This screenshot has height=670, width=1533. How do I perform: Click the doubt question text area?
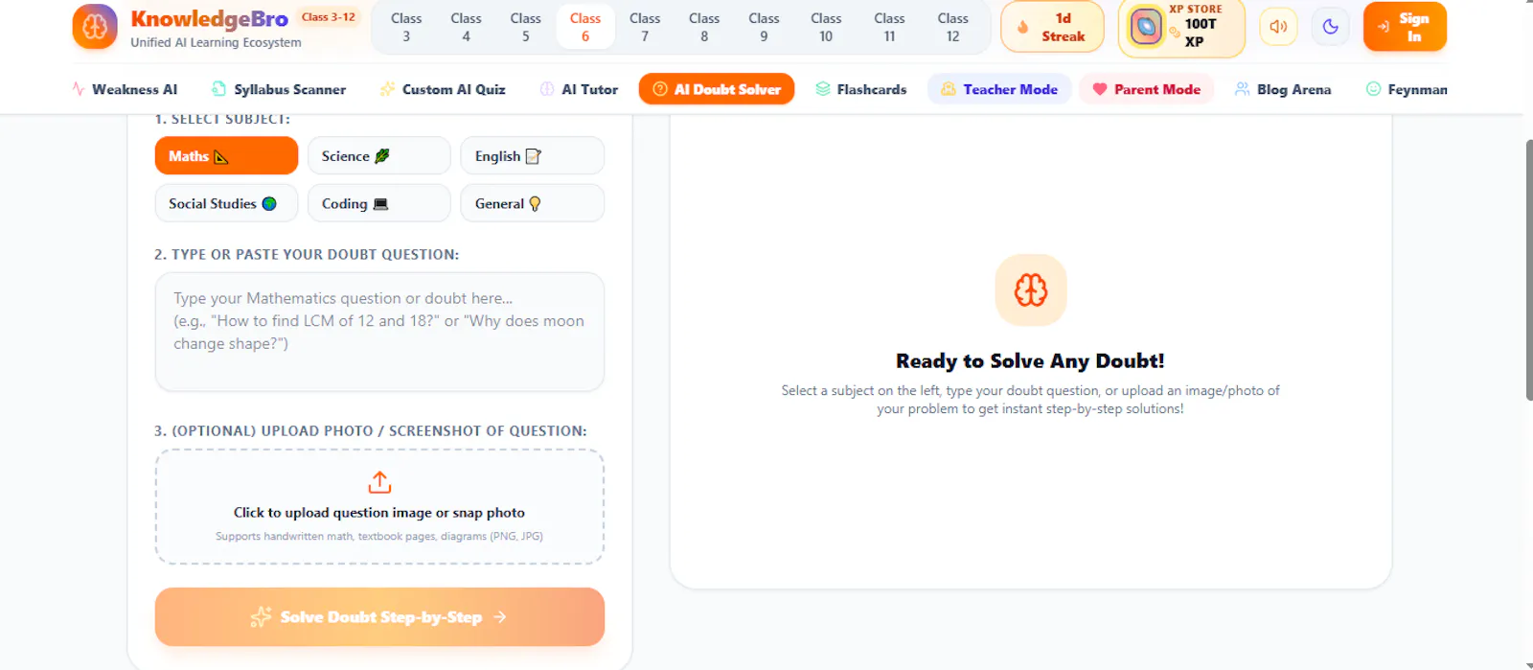point(379,332)
